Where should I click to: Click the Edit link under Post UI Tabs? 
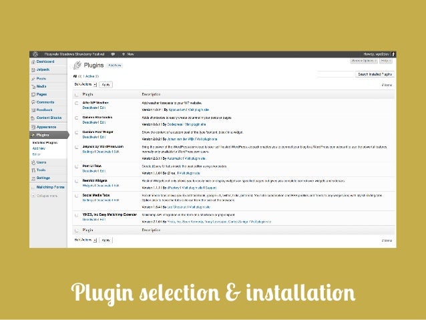[103, 171]
